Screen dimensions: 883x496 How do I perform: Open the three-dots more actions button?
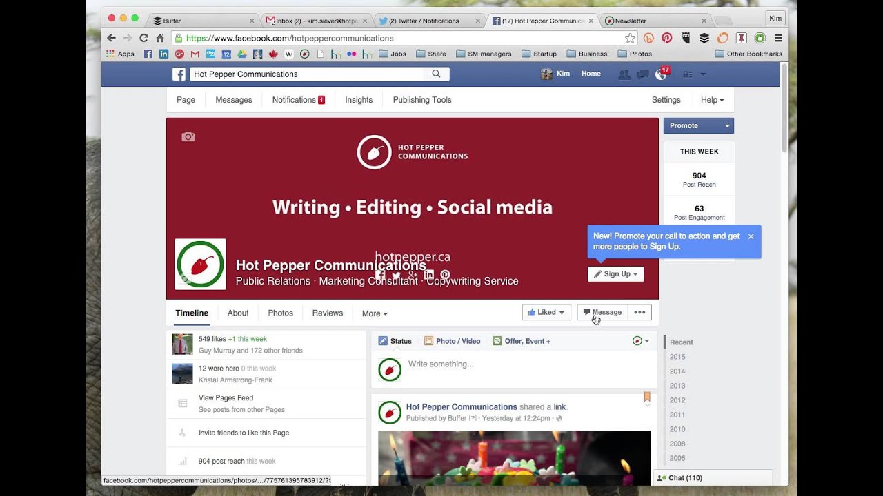639,312
